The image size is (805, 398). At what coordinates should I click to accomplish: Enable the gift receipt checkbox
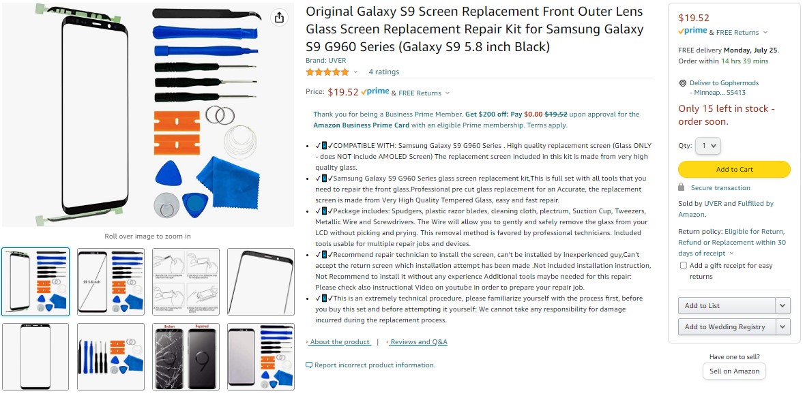click(684, 265)
